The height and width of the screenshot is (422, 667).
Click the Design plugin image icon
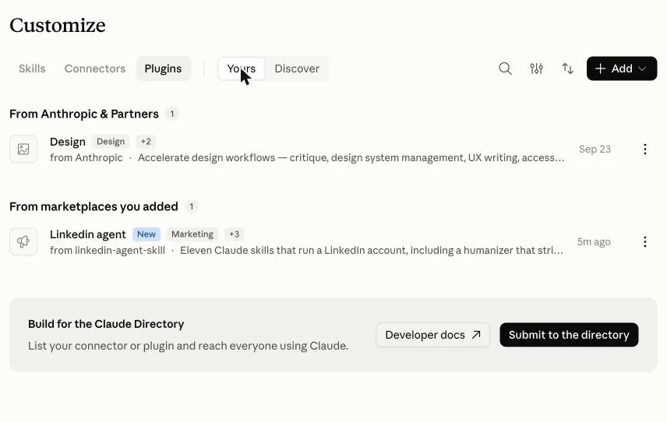pos(23,149)
